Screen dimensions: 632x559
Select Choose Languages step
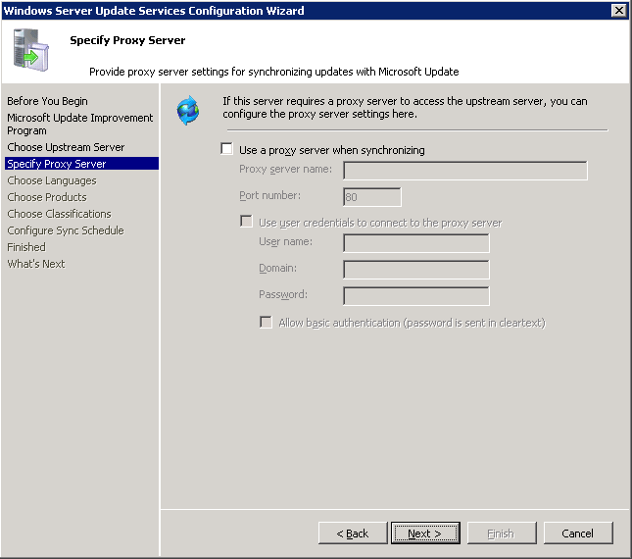click(x=52, y=180)
